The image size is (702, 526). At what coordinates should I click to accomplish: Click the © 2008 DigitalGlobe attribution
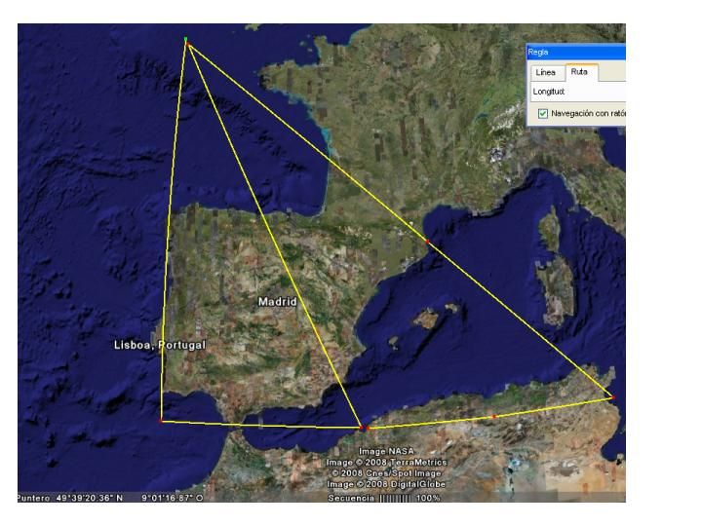pos(387,483)
